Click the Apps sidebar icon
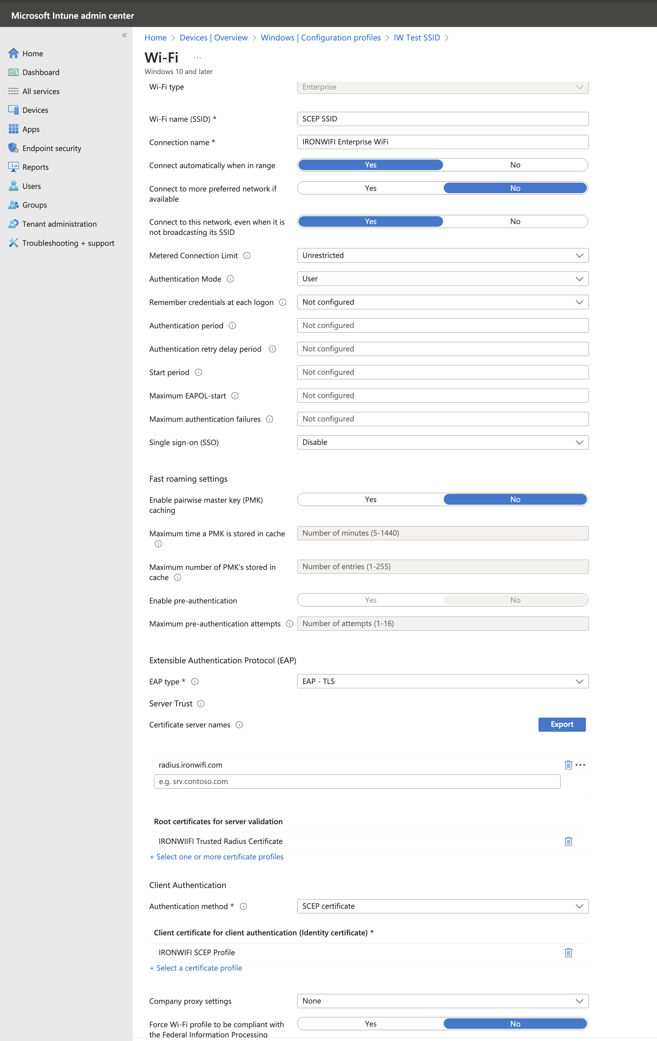This screenshot has height=1041, width=657. (x=13, y=129)
